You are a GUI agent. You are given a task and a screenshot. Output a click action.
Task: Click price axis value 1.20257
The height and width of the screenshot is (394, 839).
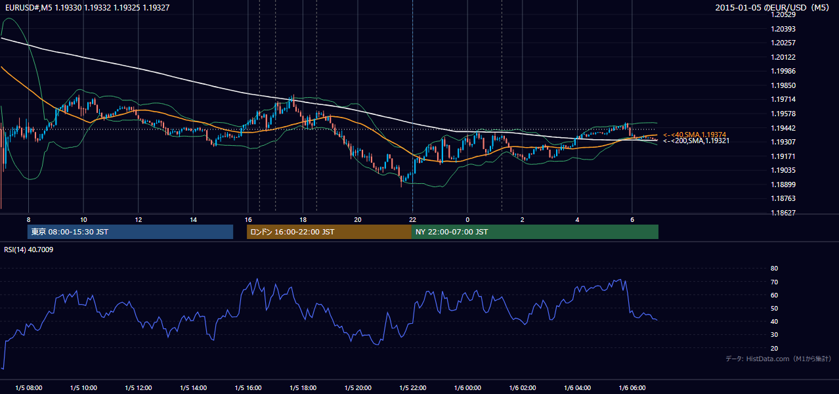pyautogui.click(x=783, y=43)
